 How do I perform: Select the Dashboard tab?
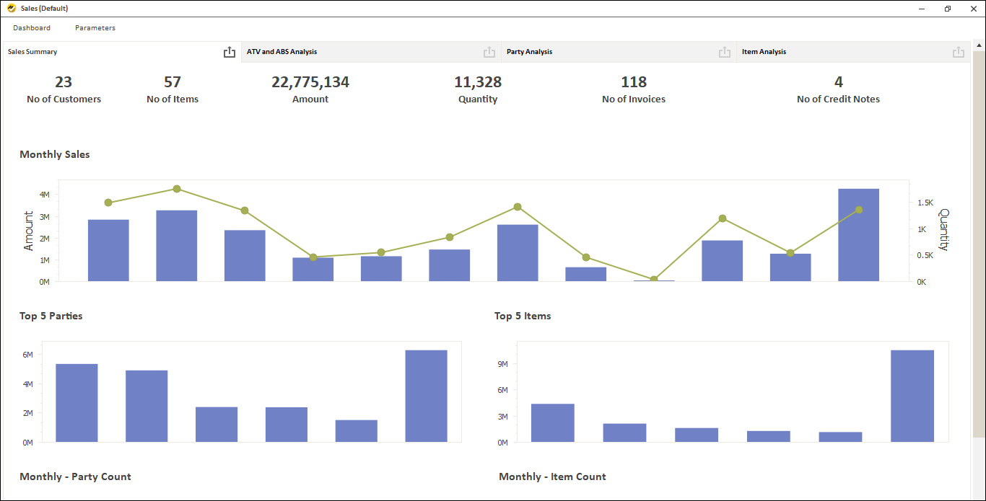tap(32, 27)
